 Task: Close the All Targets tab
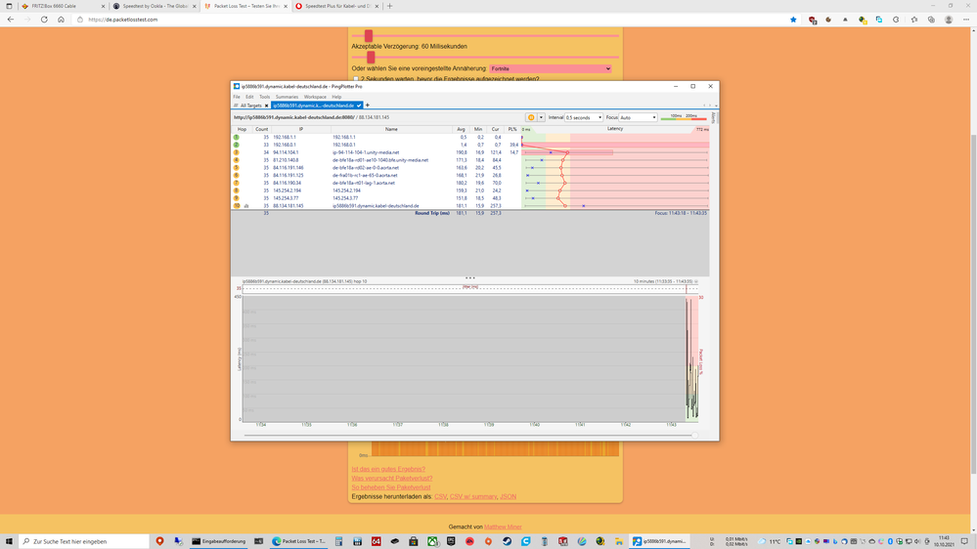267,106
